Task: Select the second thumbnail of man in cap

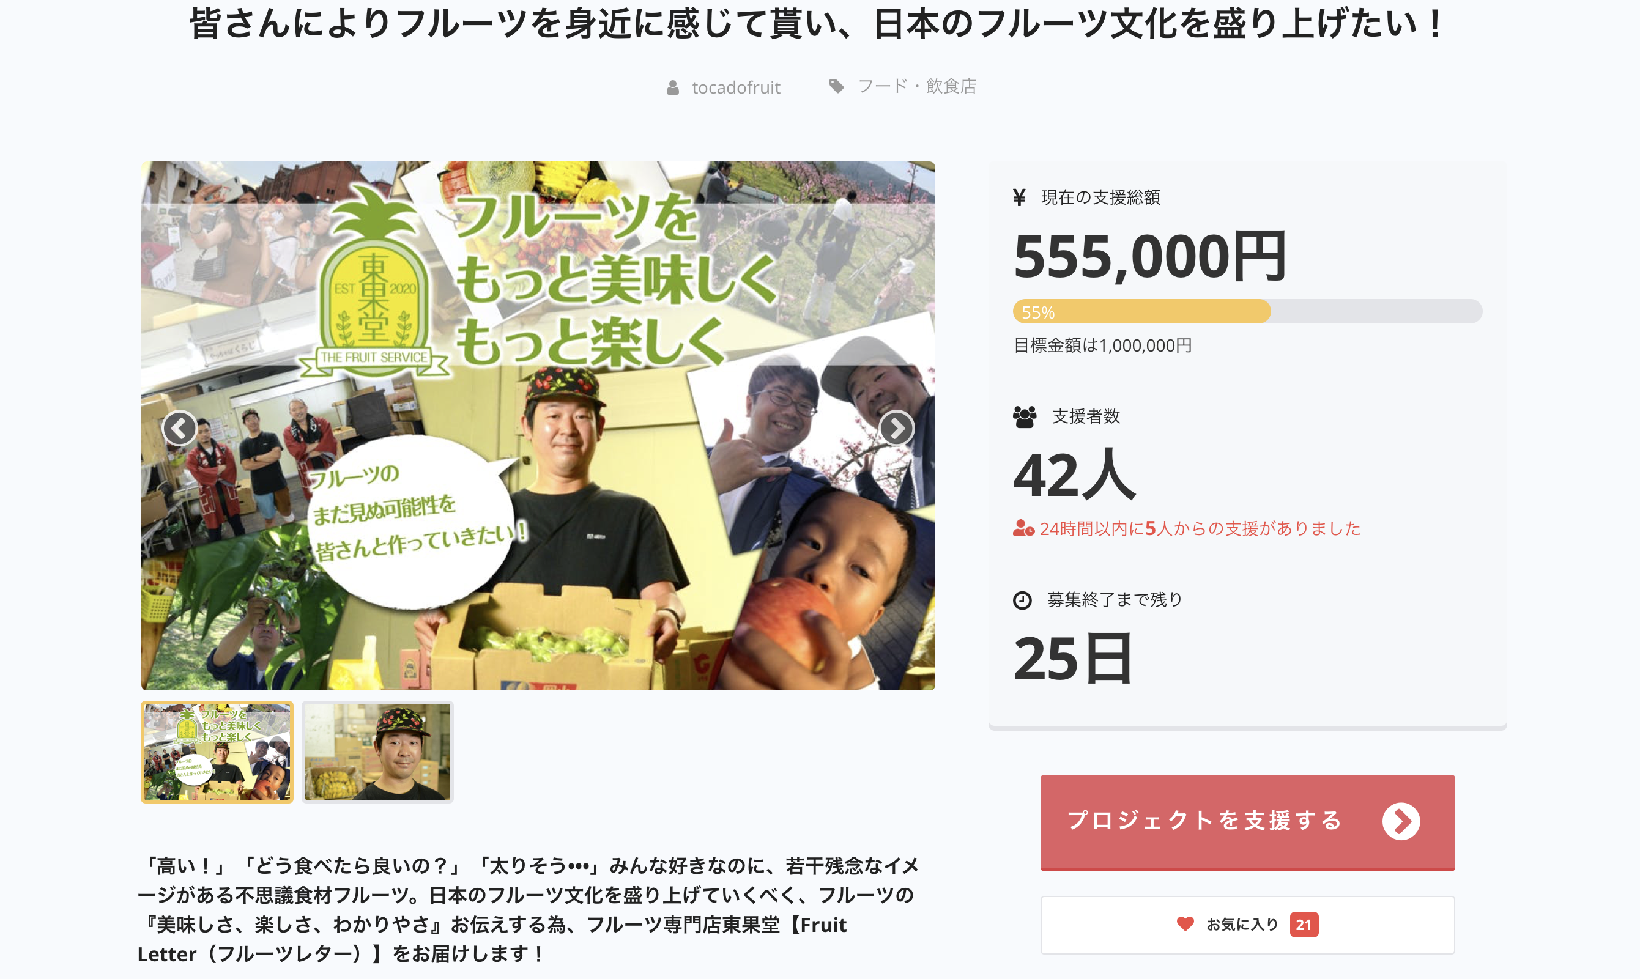Action: [x=377, y=752]
